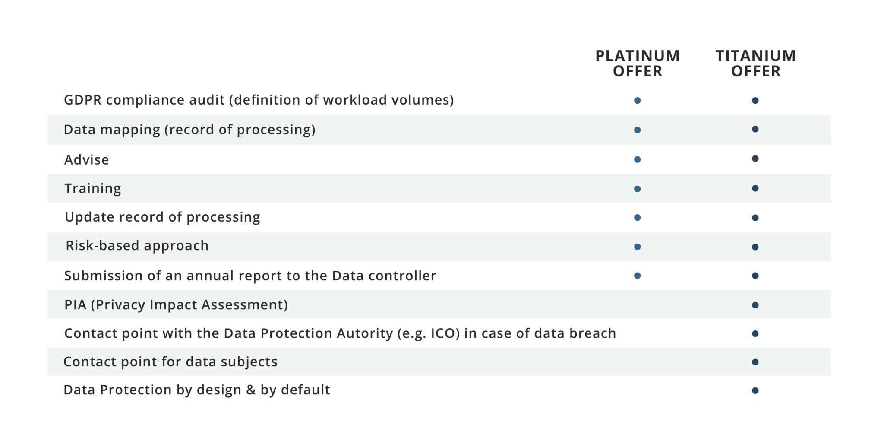Click Titanium dot for PIA row
Image resolution: width=884 pixels, height=444 pixels.
(755, 305)
